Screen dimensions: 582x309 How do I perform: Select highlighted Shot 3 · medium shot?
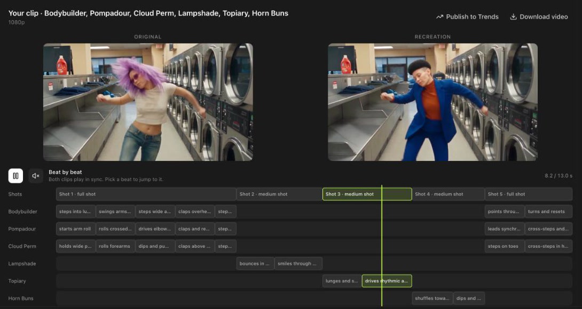coord(367,194)
